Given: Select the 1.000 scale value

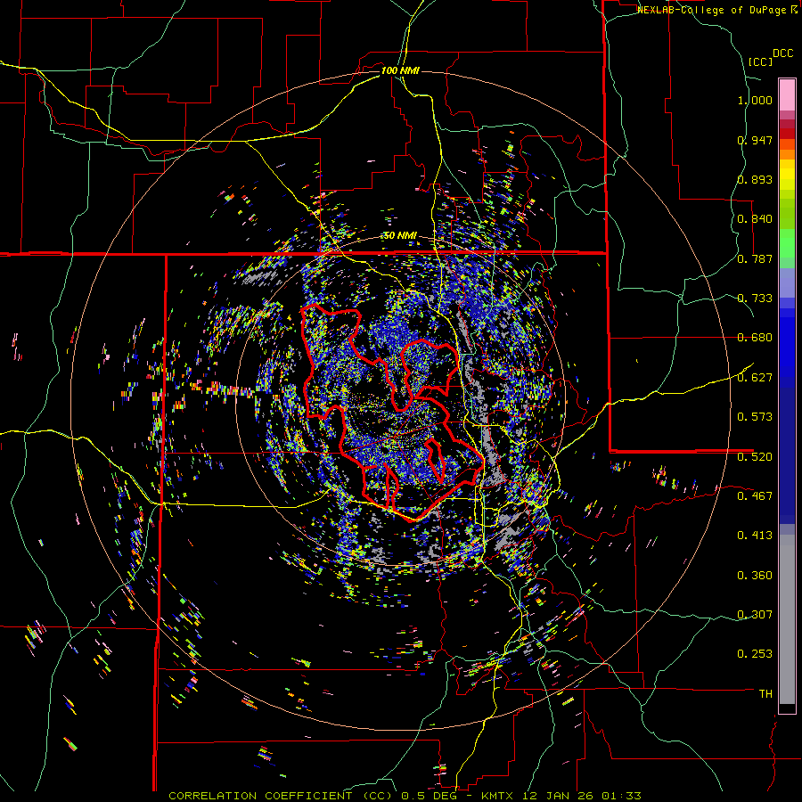Looking at the screenshot, I should click(x=755, y=100).
